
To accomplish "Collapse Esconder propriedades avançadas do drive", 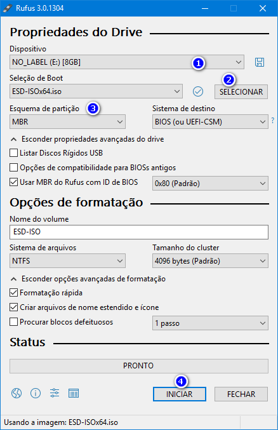I will coord(87,139).
